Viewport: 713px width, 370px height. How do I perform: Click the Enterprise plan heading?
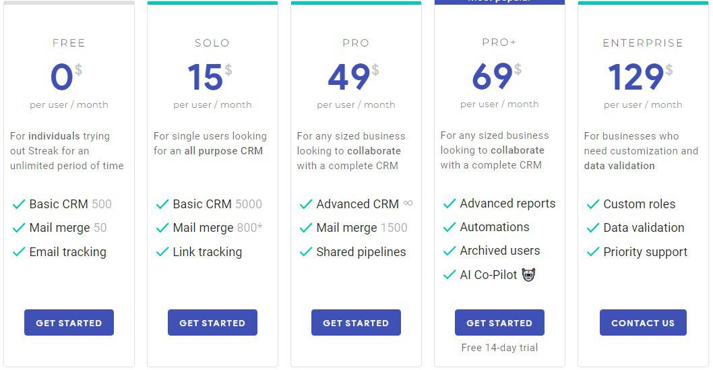(643, 43)
